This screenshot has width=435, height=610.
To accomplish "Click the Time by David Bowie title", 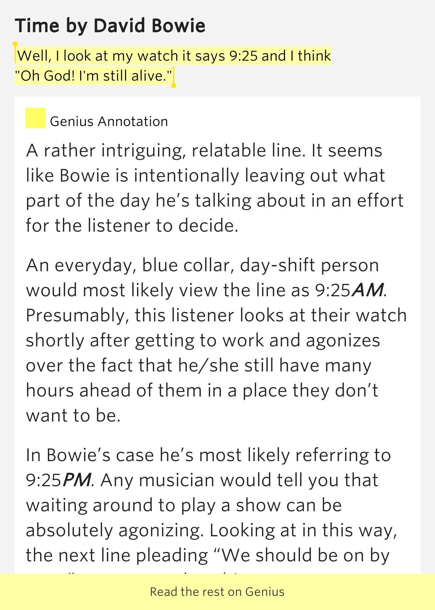I will 110,26.
